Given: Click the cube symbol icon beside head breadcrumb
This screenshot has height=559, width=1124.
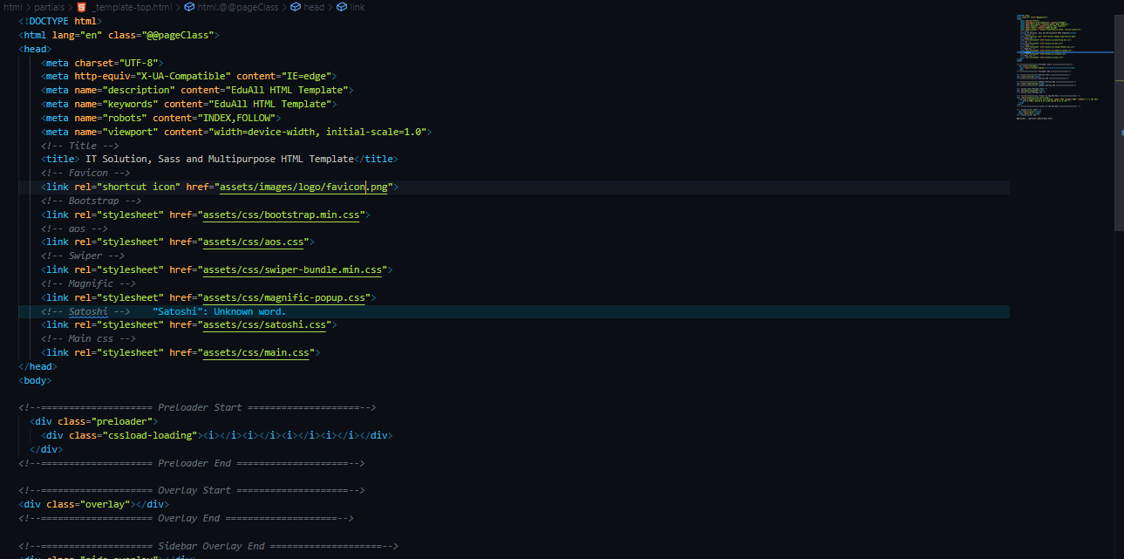Looking at the screenshot, I should tap(295, 6).
